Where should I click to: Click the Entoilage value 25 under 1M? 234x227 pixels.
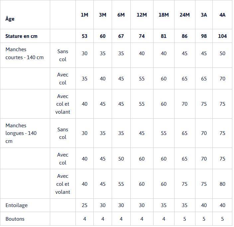(x=84, y=205)
